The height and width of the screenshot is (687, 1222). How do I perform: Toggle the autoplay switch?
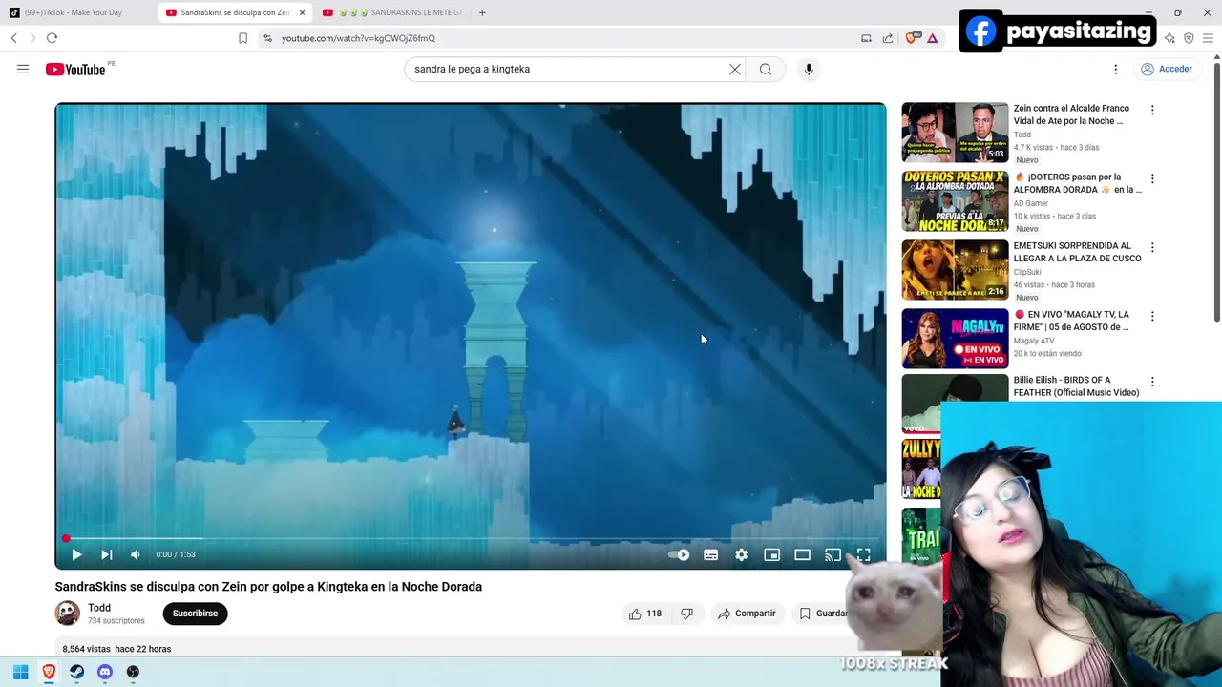(x=679, y=554)
